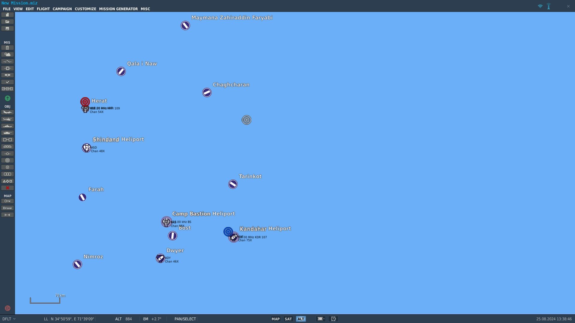The height and width of the screenshot is (323, 575).
Task: Toggle the tank unit display icon
Action: 321,319
